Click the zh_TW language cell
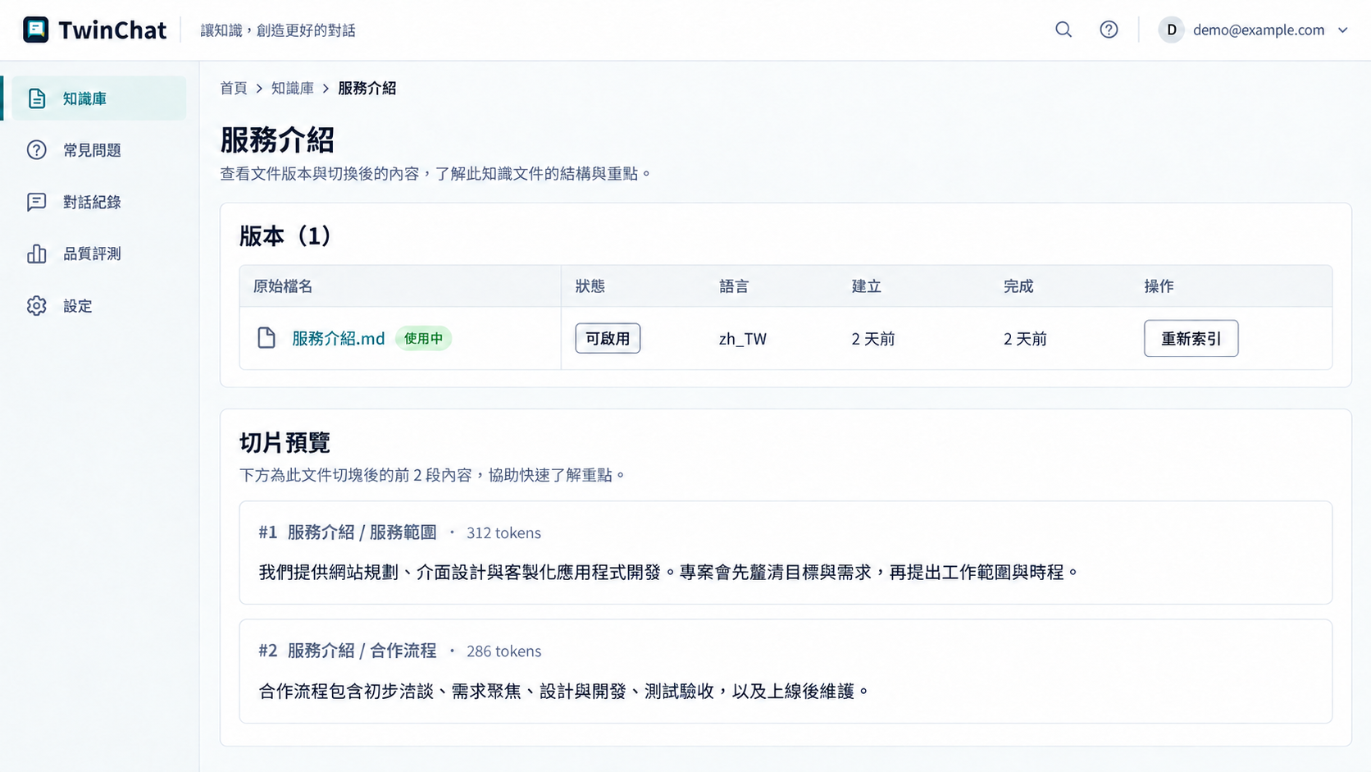This screenshot has width=1371, height=772. point(743,339)
